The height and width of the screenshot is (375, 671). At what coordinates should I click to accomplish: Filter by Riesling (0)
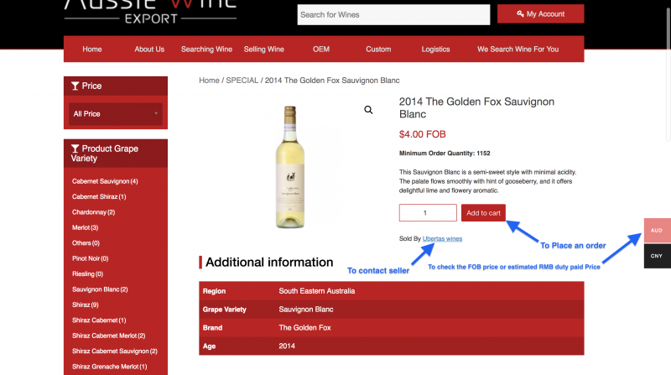(87, 274)
